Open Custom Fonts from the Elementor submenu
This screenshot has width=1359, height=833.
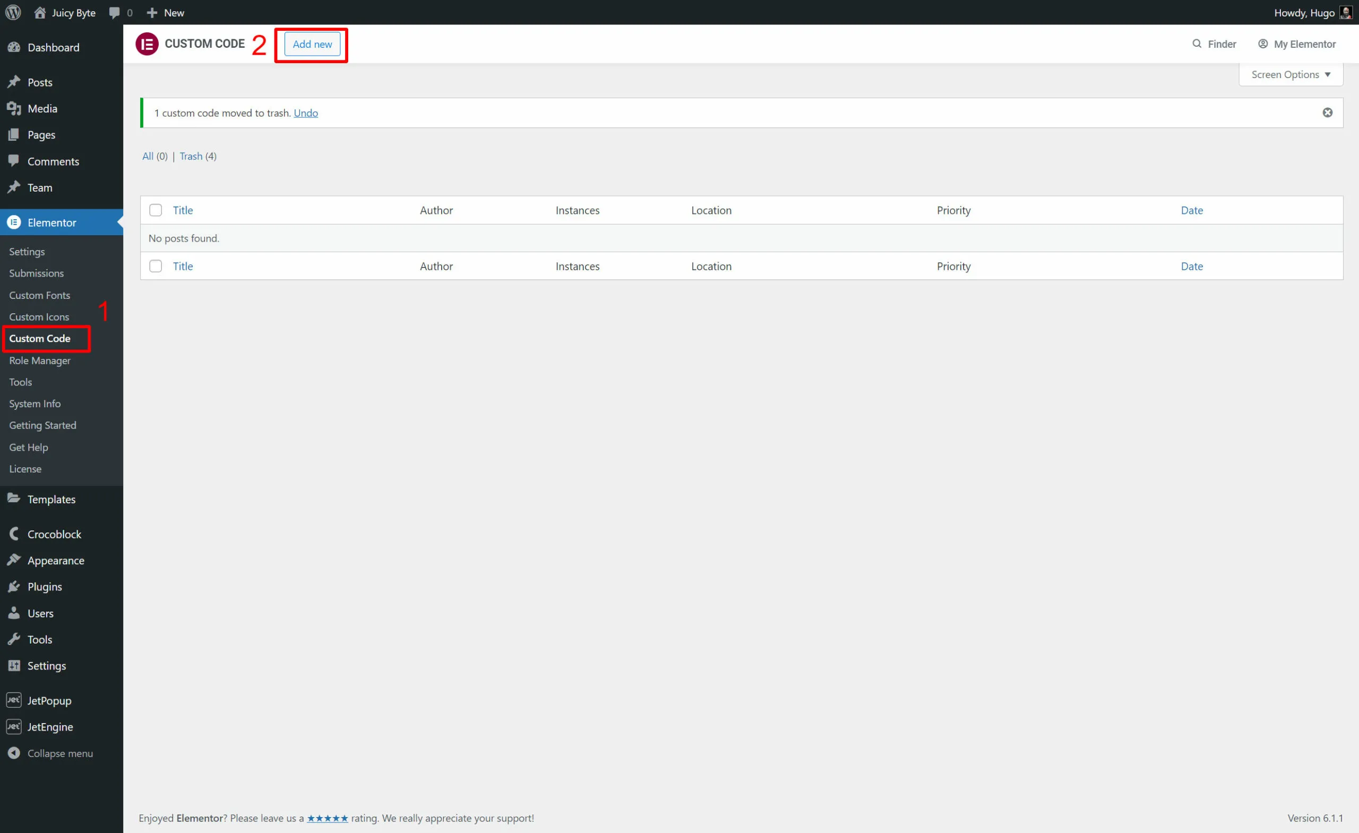(39, 295)
